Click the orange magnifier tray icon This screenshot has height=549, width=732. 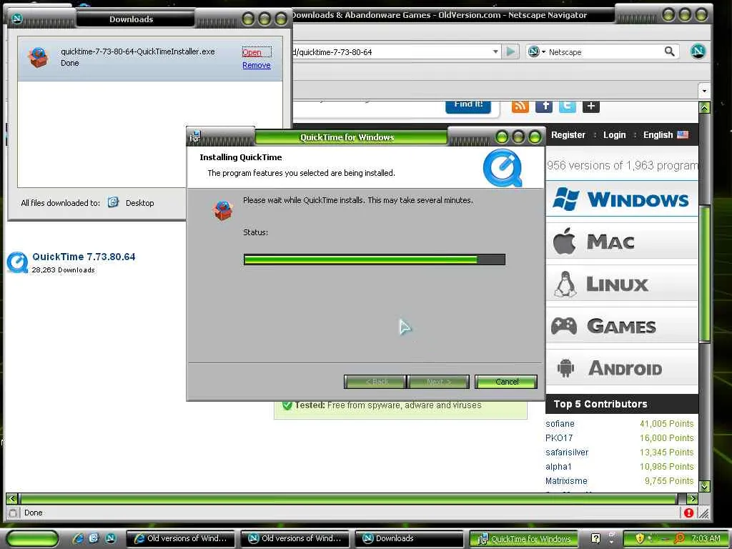tap(680, 538)
